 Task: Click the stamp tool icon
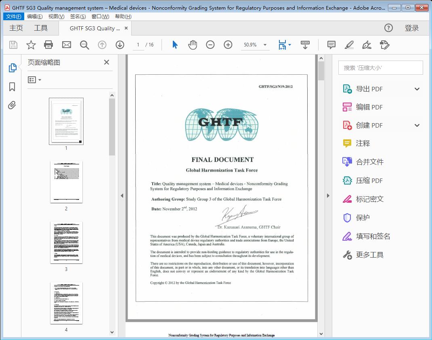click(384, 45)
